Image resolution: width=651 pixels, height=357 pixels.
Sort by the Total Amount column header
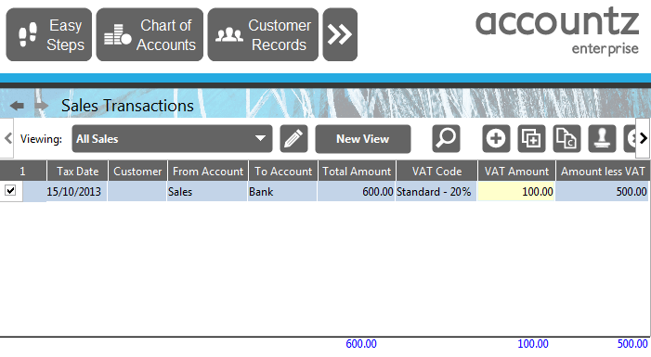(x=357, y=172)
